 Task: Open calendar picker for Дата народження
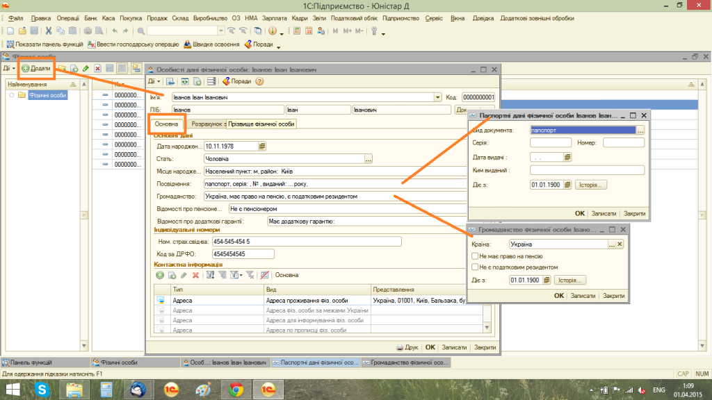(262, 147)
